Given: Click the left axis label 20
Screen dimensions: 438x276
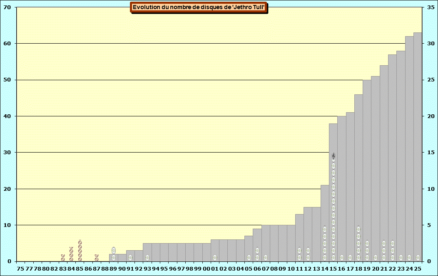Looking at the screenshot, I should pyautogui.click(x=7, y=189).
